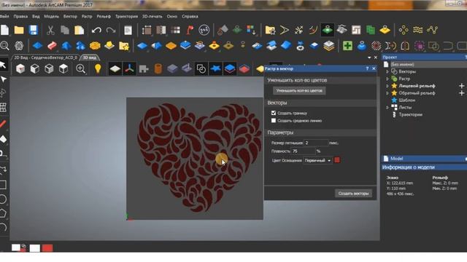This screenshot has width=467, height=262.
Task: Click help question mark in 'Растр в вектор' panel
Action: point(367,68)
